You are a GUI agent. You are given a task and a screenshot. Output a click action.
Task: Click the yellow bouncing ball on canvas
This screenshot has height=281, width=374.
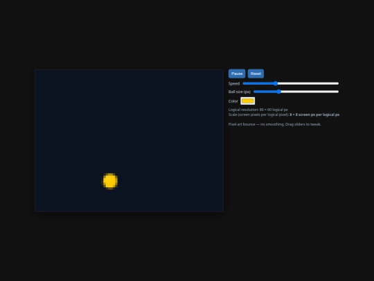[x=110, y=181]
